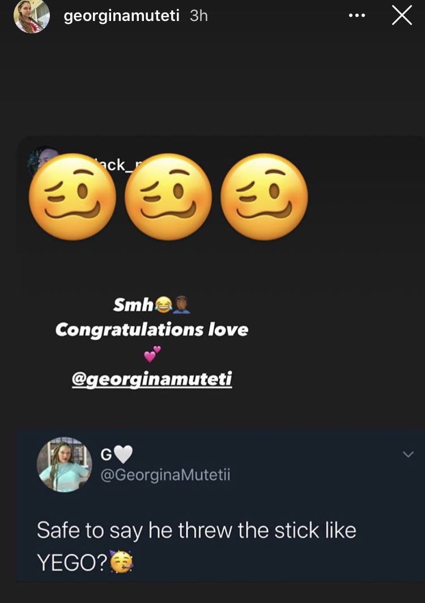
Task: Tap the party face emoji after YEGO
Action: tap(121, 562)
